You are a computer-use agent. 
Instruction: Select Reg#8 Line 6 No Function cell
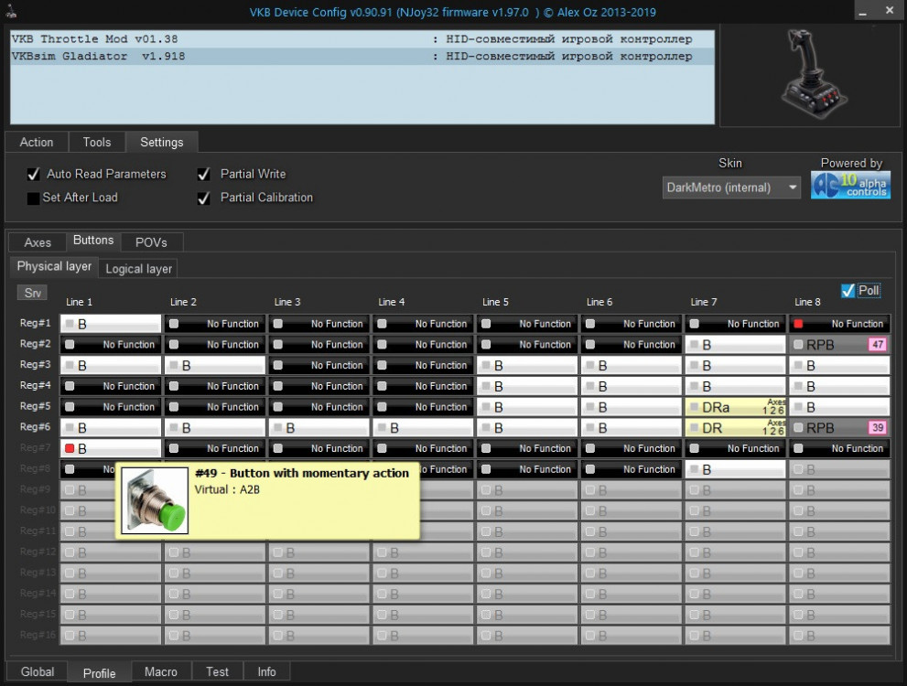[x=632, y=469]
